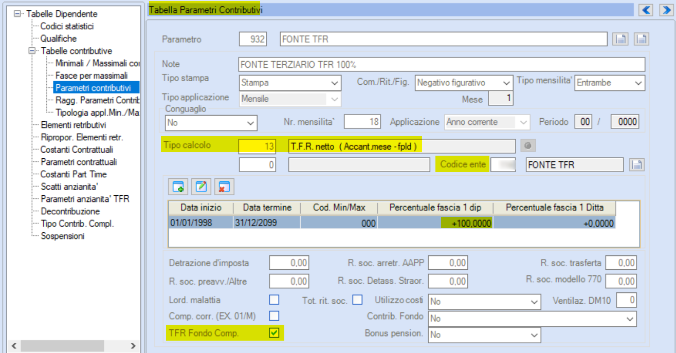This screenshot has height=353, width=676.
Task: Open the Utilizzo costi dropdown
Action: [535, 301]
